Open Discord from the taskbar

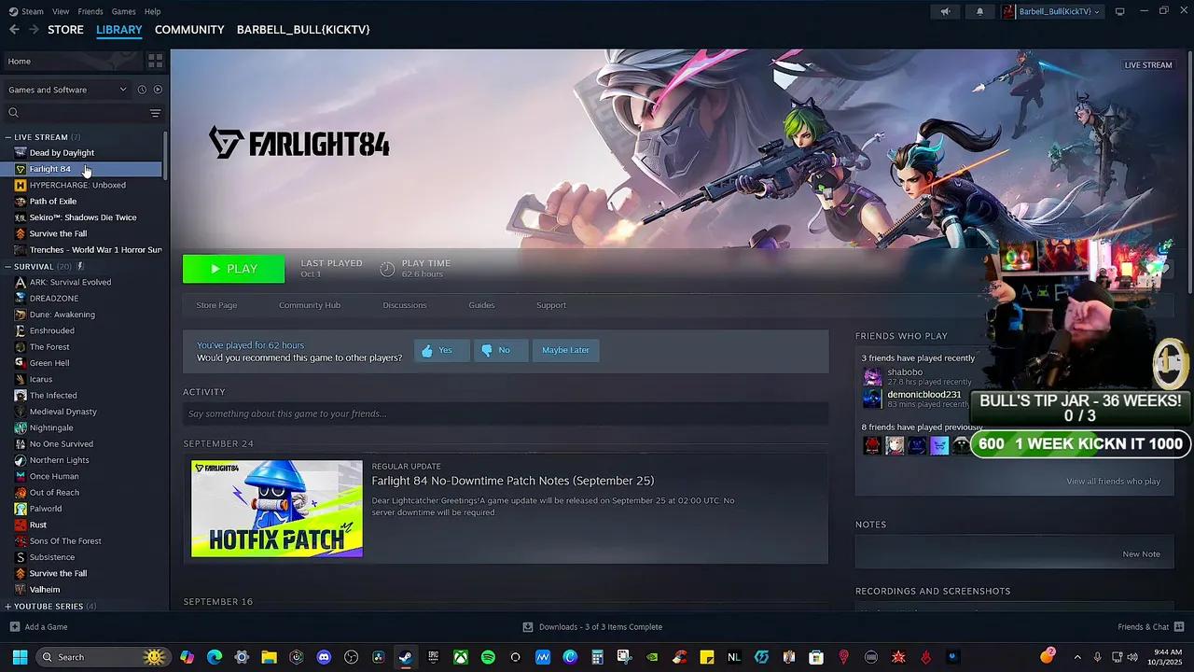tap(324, 657)
